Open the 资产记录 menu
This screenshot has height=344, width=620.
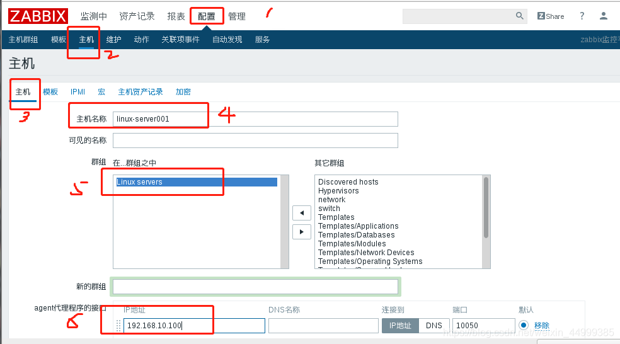coord(137,16)
